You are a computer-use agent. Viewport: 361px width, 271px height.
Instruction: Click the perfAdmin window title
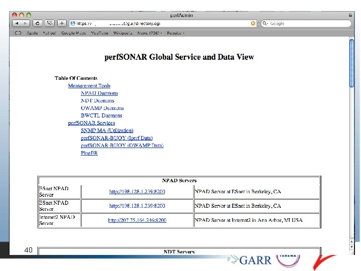[x=182, y=15]
